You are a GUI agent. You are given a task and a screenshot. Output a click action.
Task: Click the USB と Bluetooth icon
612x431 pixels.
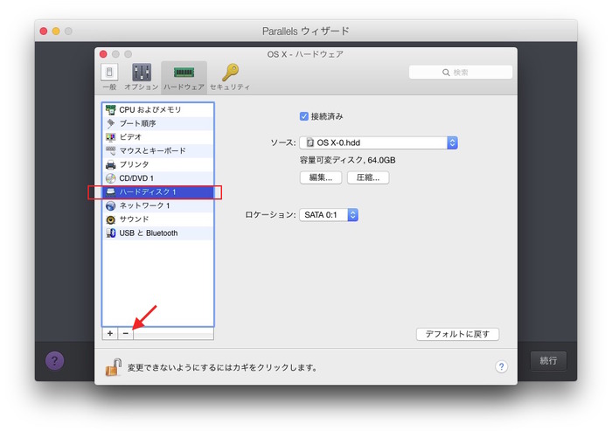111,233
